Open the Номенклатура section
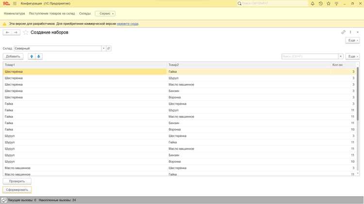 pos(15,14)
